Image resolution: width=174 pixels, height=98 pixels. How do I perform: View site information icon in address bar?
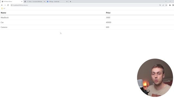click(12, 5)
